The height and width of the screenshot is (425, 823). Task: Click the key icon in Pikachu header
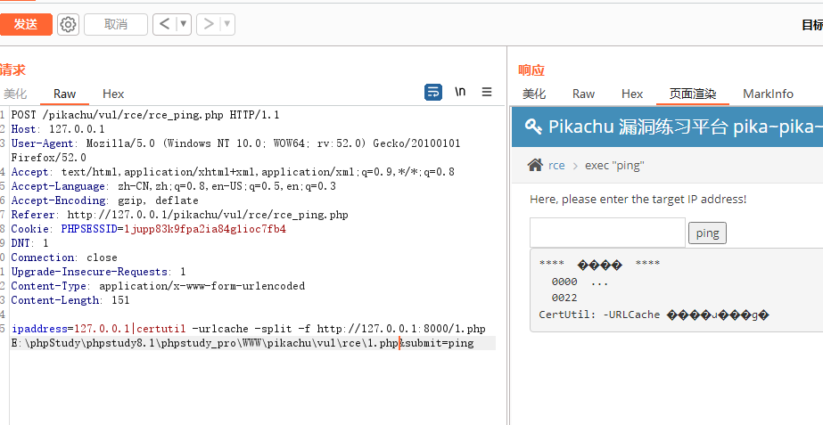tap(532, 127)
